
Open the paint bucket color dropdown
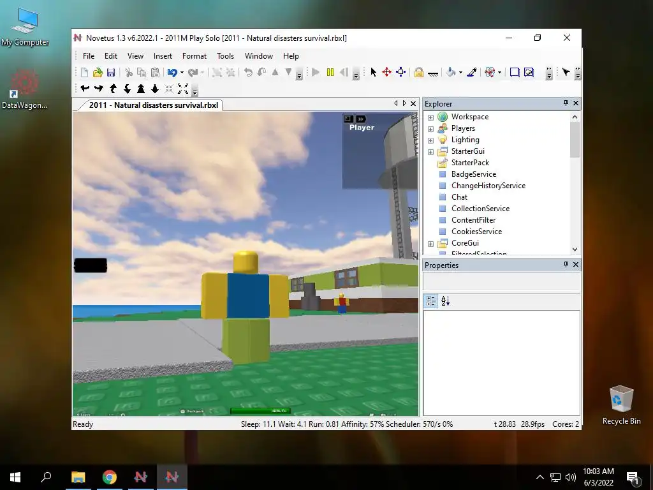click(460, 73)
